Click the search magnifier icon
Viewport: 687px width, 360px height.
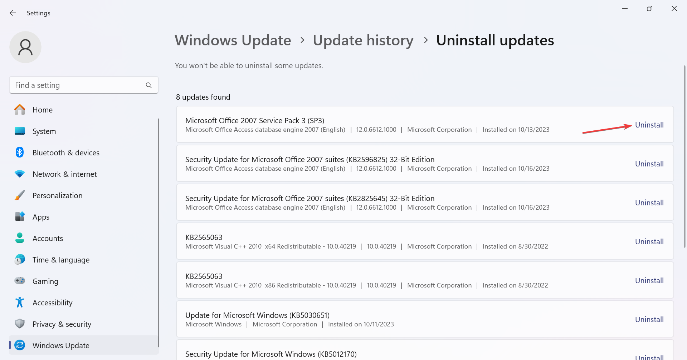coord(149,85)
